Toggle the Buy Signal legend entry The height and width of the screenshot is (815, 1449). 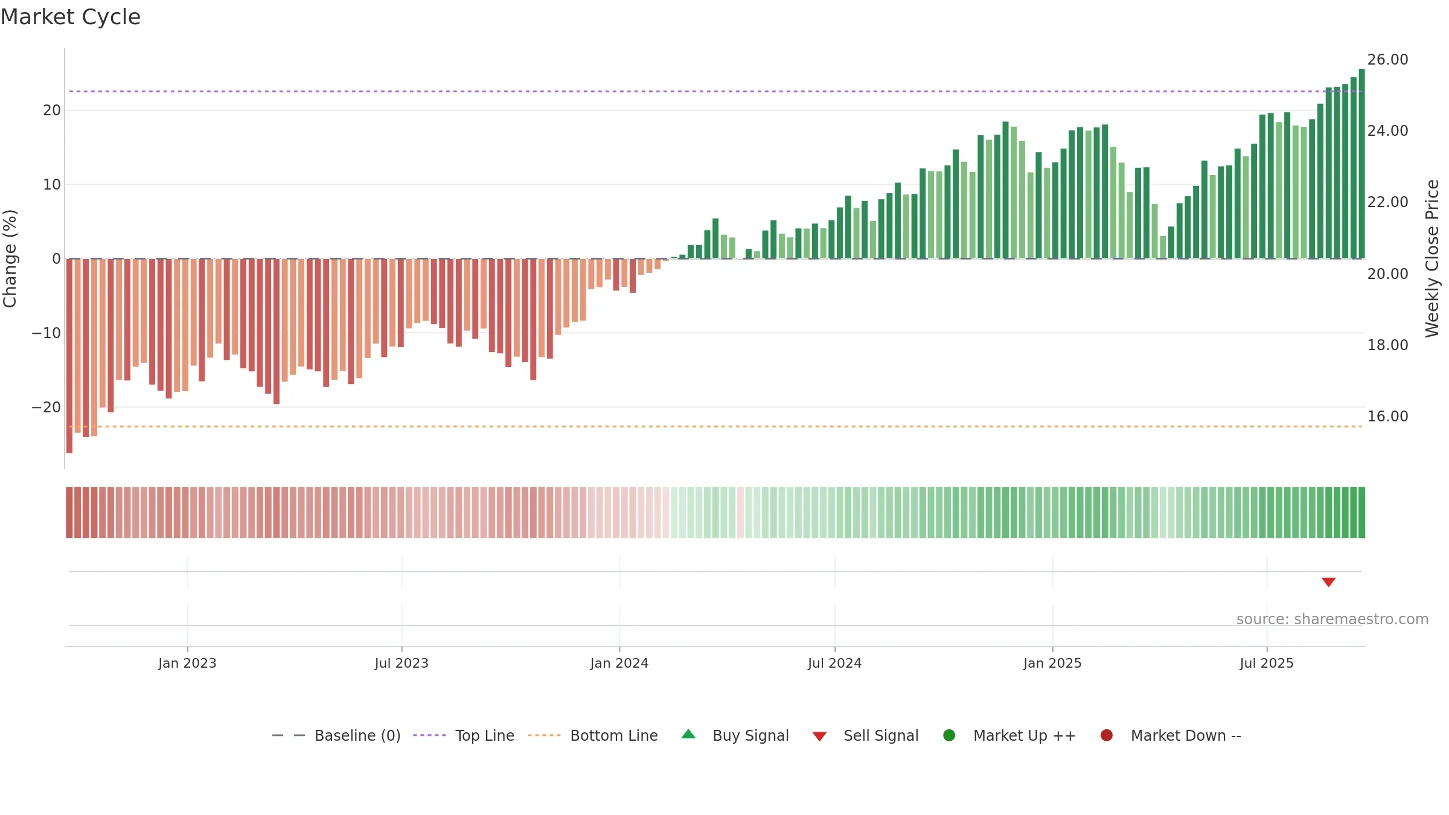click(x=735, y=735)
